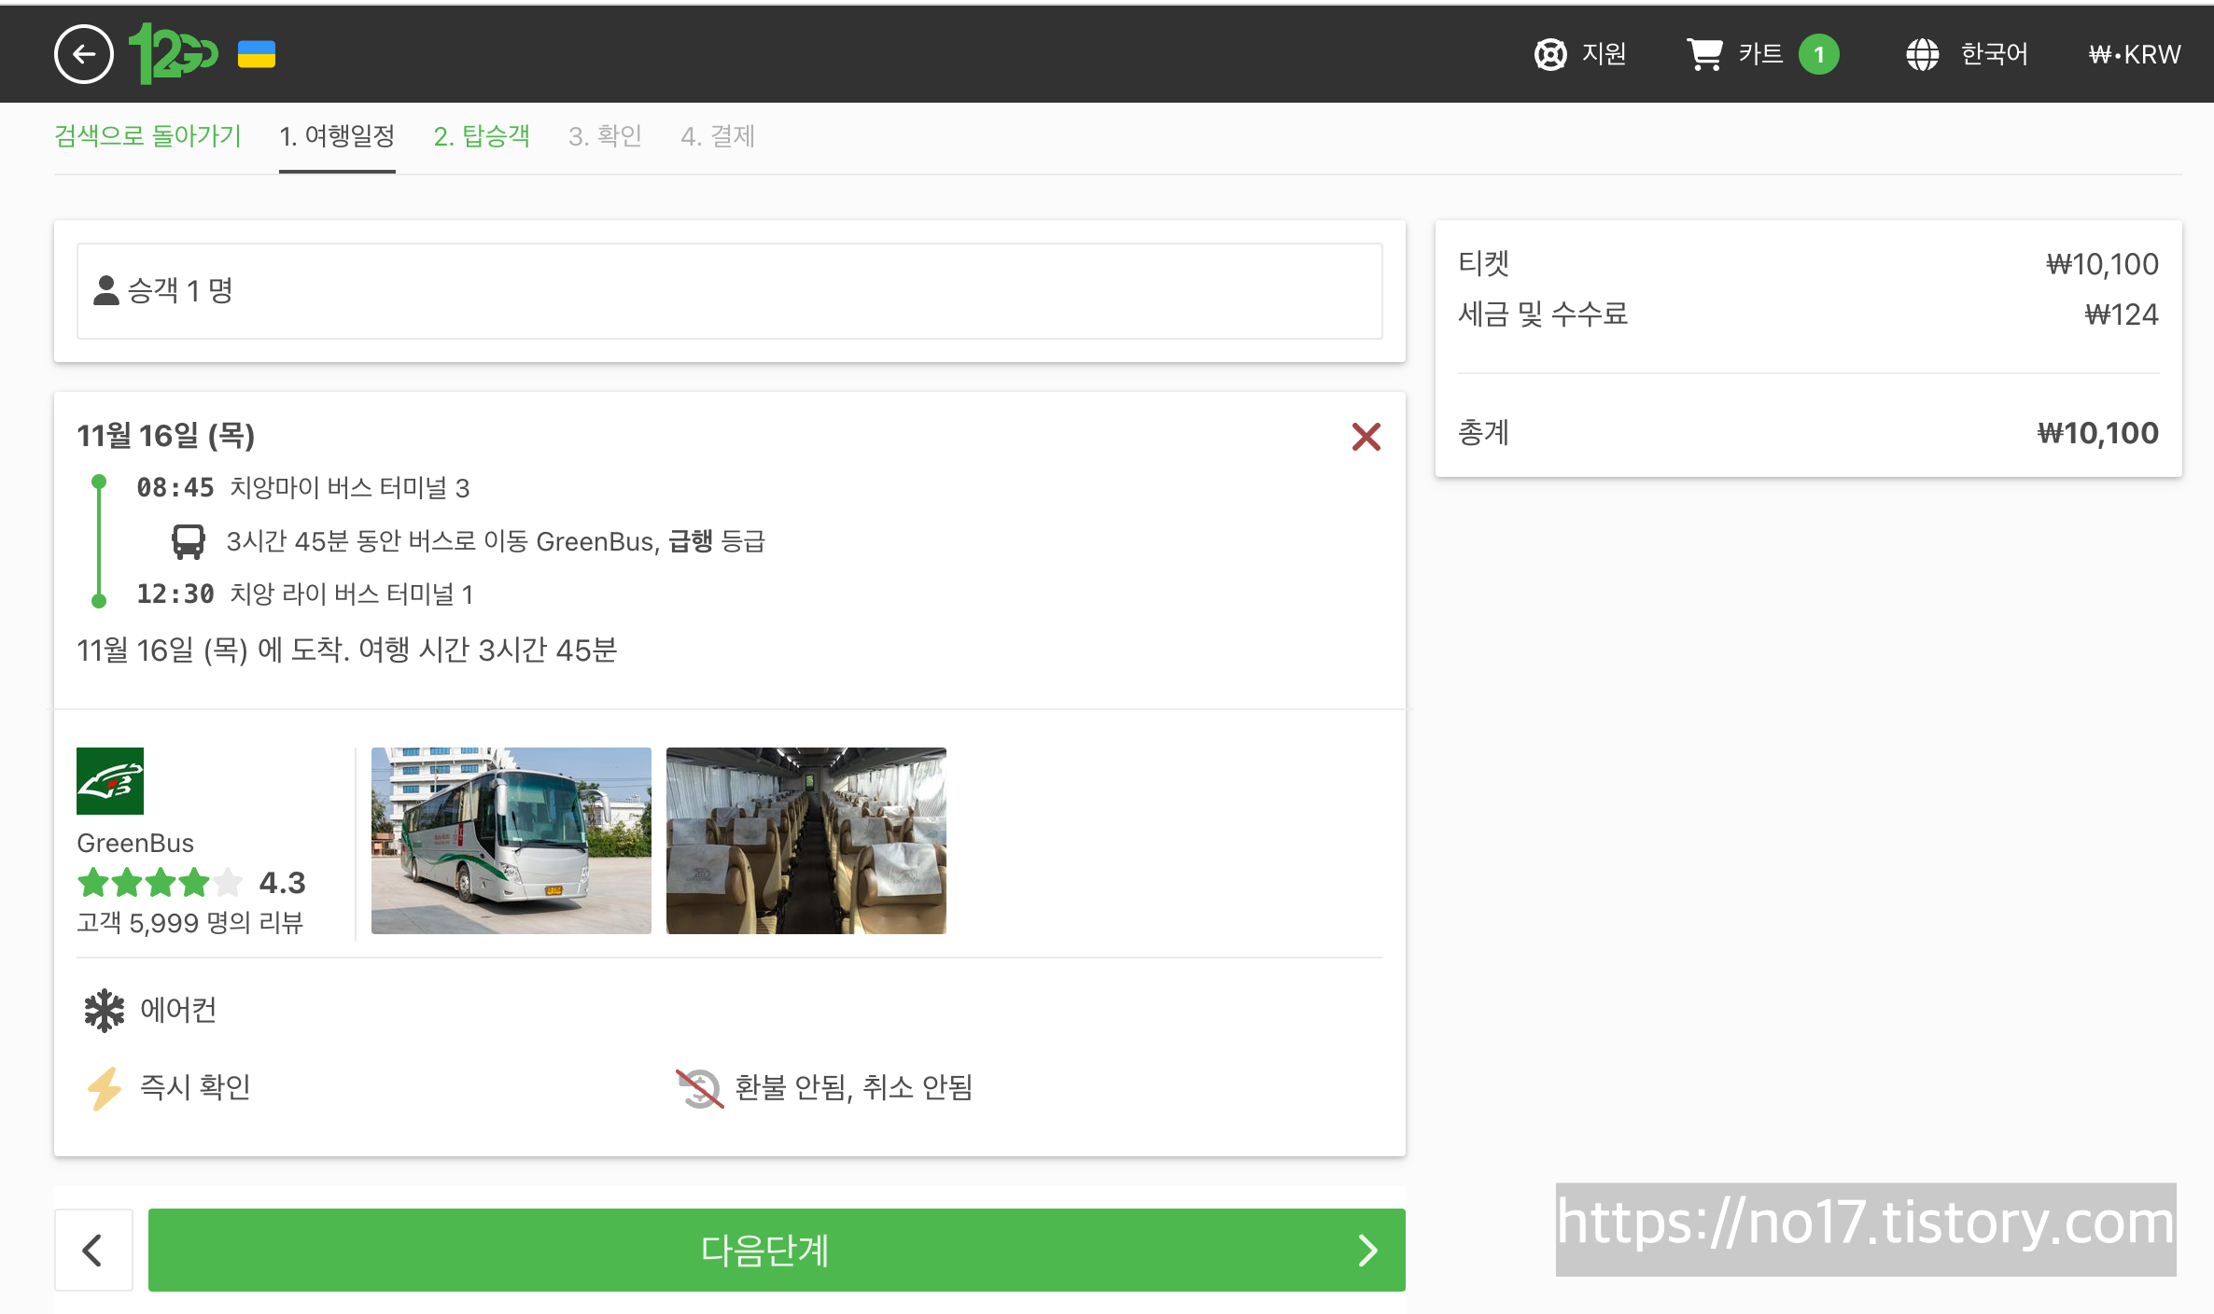Click 검색으로 돌아가기 link

(x=147, y=136)
